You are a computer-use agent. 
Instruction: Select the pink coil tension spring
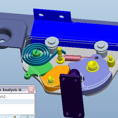click(x=73, y=58)
